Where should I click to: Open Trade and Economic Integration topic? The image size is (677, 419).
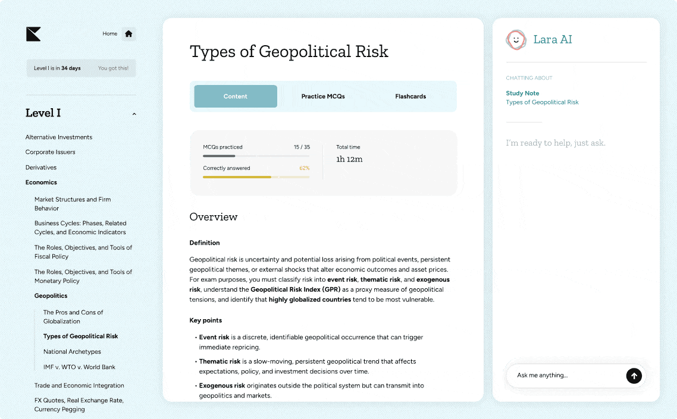click(79, 386)
